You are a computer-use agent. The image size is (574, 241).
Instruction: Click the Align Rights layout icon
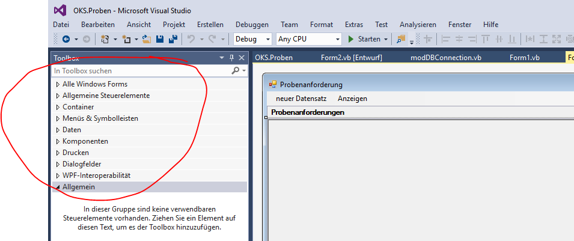click(x=472, y=39)
